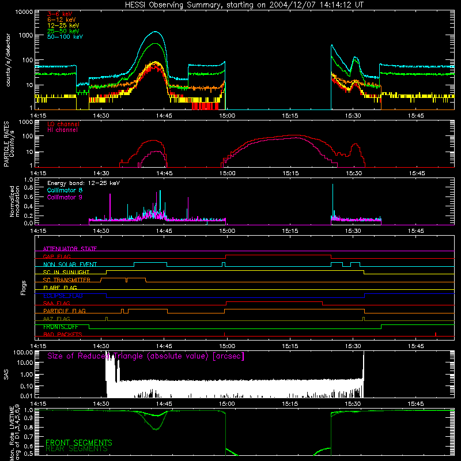Click the '15:45' label under particle rates plot

417,173
